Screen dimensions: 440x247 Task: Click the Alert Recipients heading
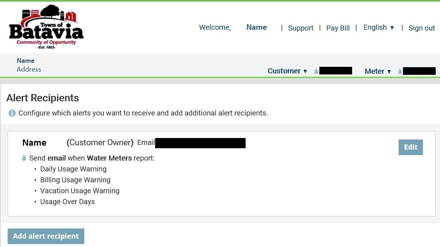[43, 98]
